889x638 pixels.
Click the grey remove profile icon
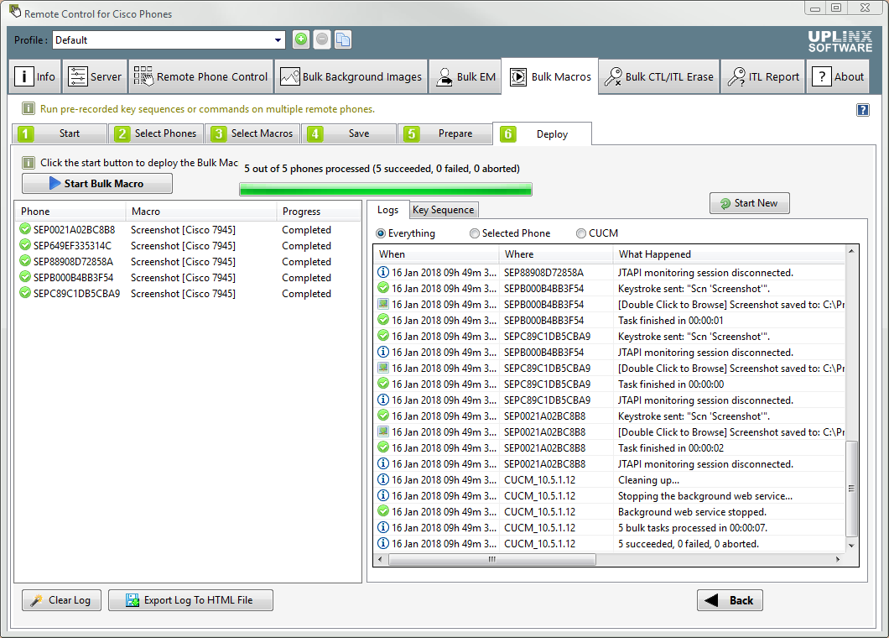click(321, 39)
